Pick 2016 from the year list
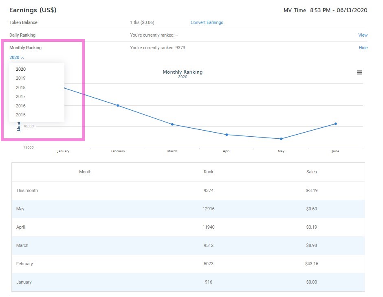Viewport: 383px width, 297px height. [21, 106]
